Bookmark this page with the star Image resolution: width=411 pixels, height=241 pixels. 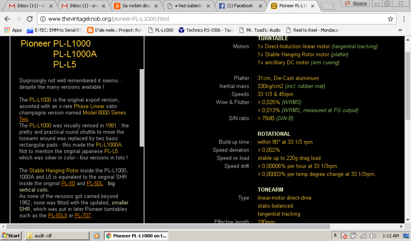(390, 19)
